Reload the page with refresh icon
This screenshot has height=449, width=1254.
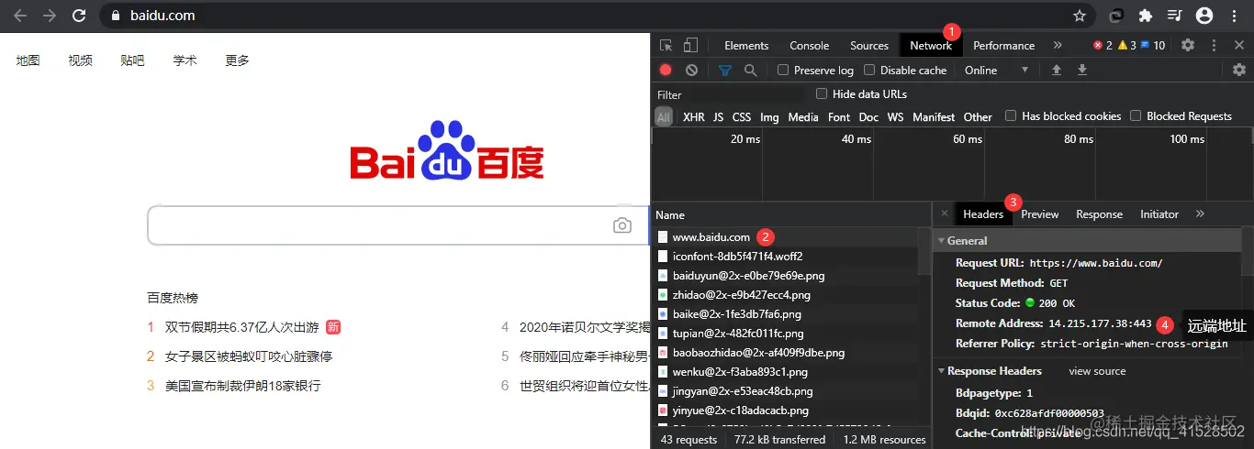[79, 16]
